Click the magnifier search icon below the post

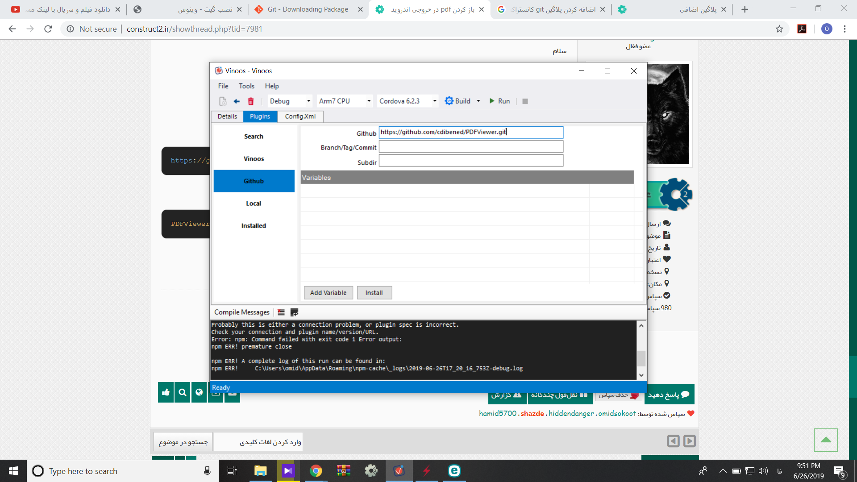point(183,392)
